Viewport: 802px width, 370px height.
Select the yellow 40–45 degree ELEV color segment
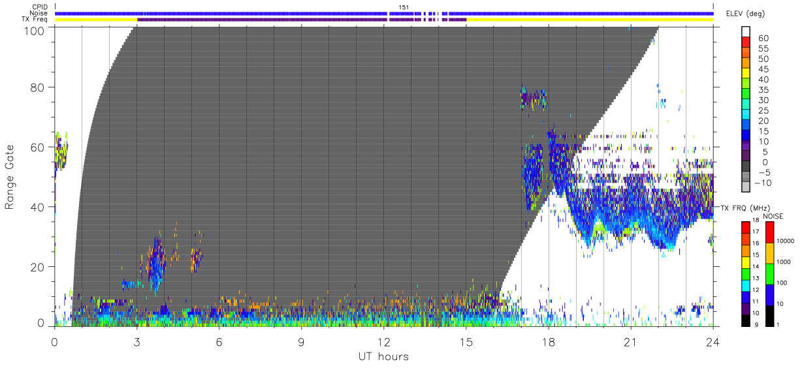click(747, 74)
